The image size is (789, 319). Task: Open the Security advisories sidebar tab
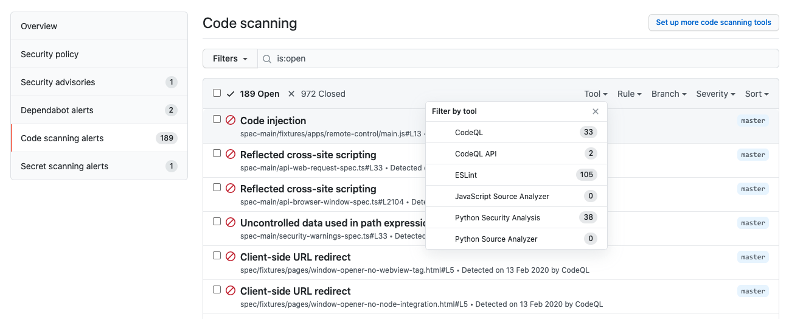tap(99, 82)
